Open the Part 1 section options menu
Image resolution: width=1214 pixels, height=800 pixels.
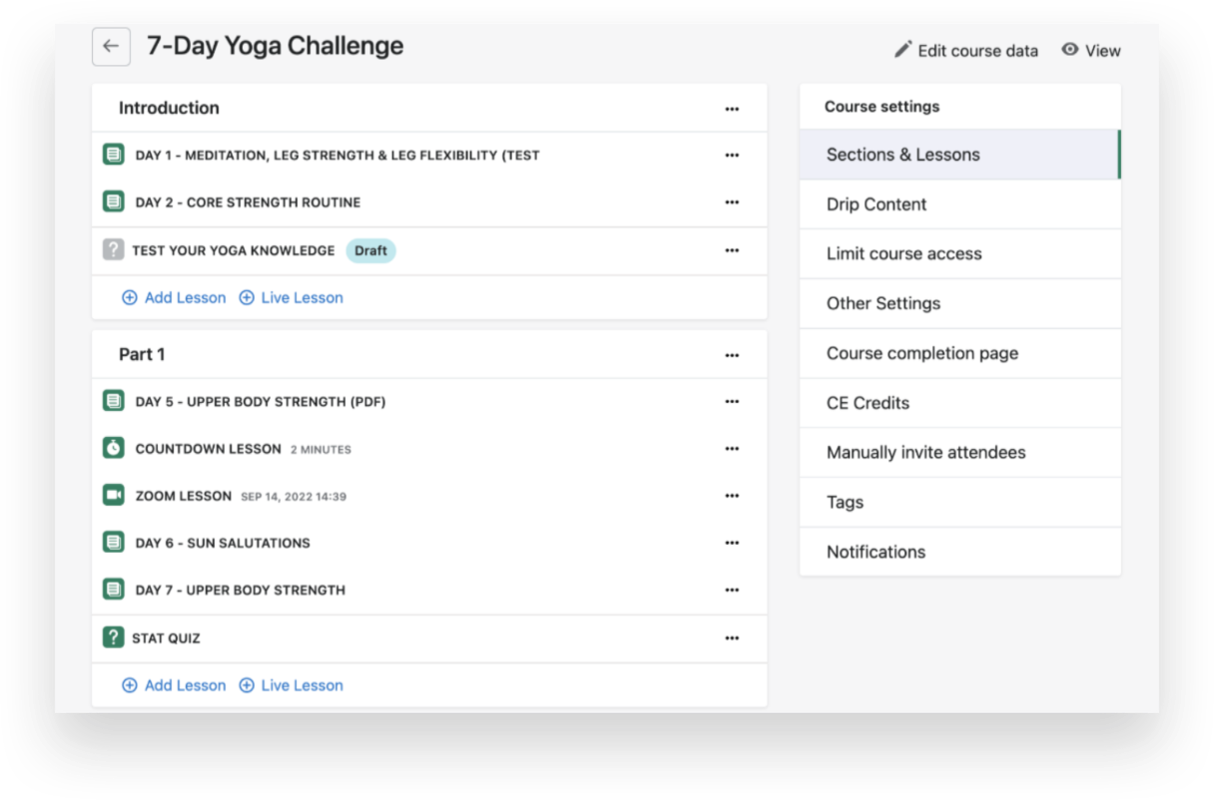(x=732, y=355)
